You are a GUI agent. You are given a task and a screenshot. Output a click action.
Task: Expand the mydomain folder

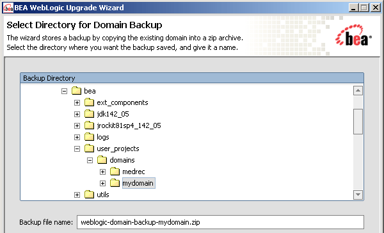click(x=102, y=183)
